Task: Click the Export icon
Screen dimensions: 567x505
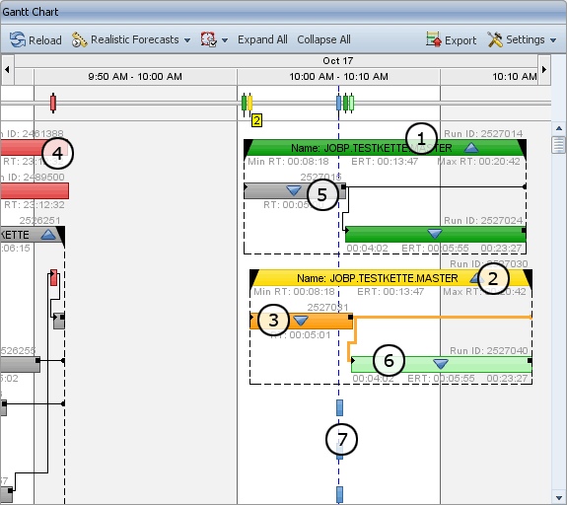Action: (434, 39)
